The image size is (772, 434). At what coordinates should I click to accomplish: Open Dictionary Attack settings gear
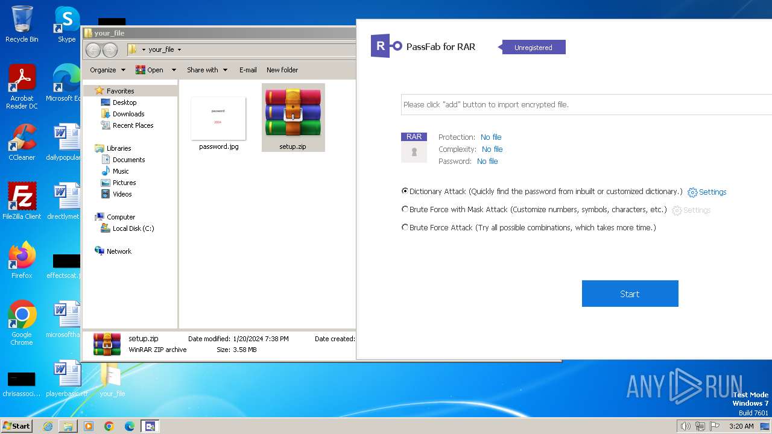click(692, 192)
